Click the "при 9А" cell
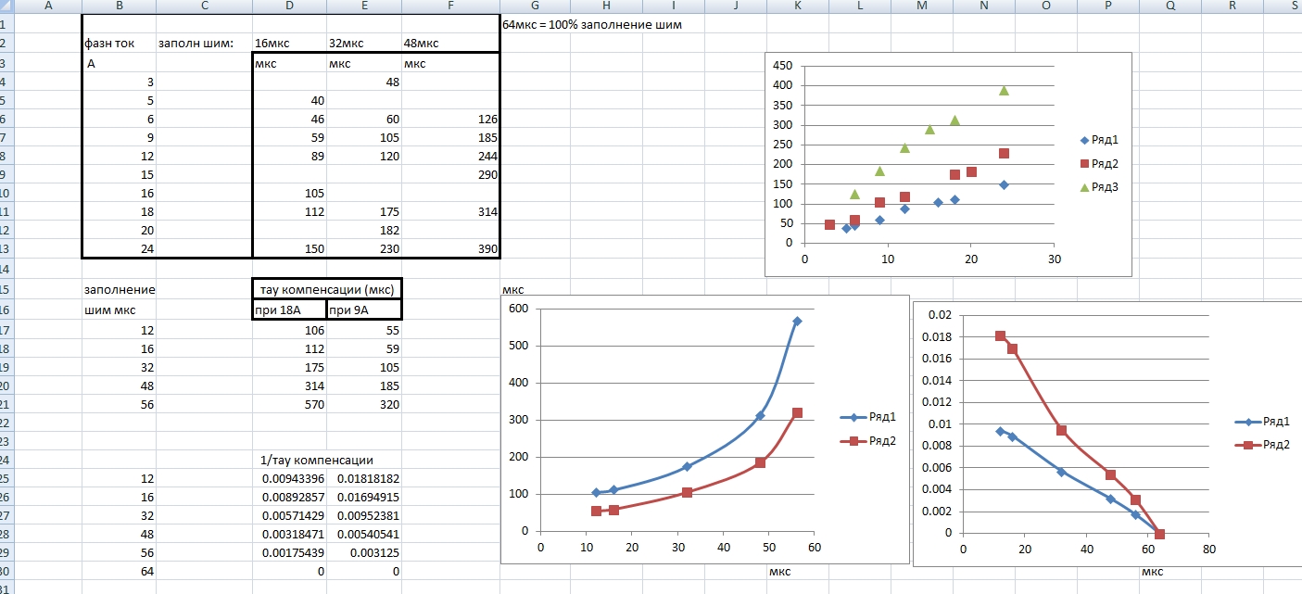The width and height of the screenshot is (1302, 594). click(364, 309)
